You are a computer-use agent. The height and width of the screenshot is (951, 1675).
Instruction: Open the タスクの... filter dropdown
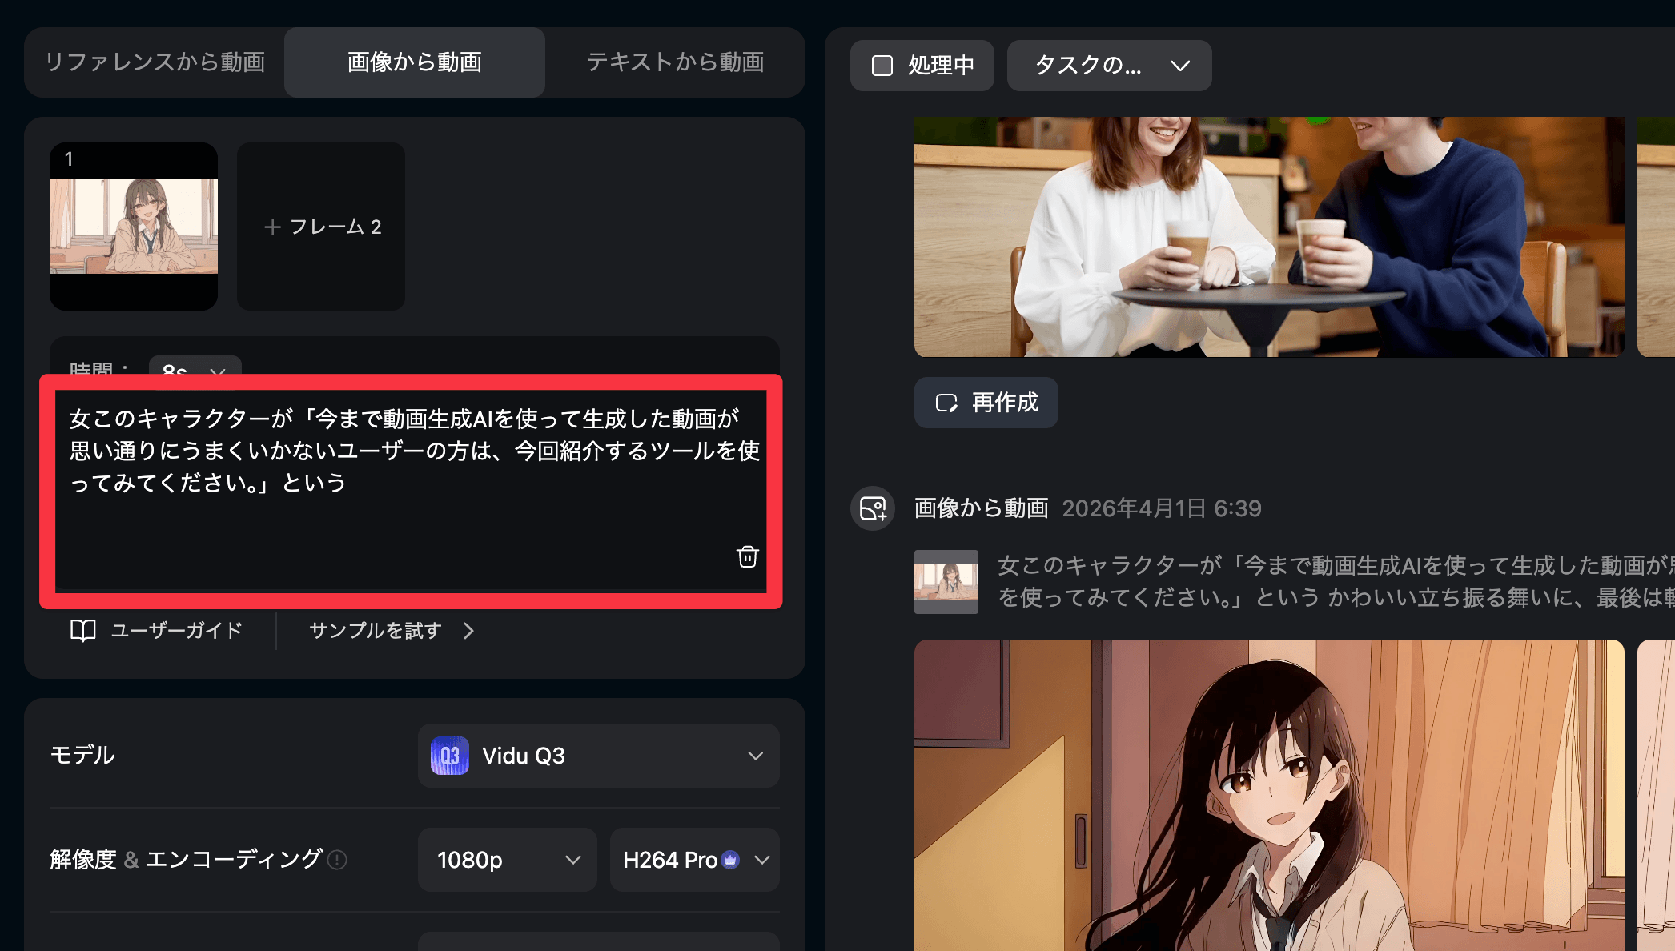[x=1109, y=66]
